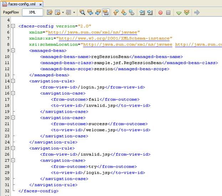
Task: Go to Previous Bookmark icon
Action: [116, 12]
